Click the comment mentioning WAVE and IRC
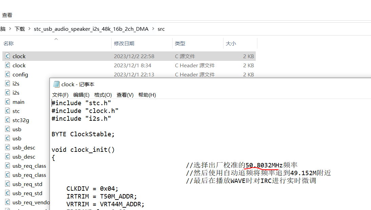This screenshot has width=371, height=210. pos(251,181)
